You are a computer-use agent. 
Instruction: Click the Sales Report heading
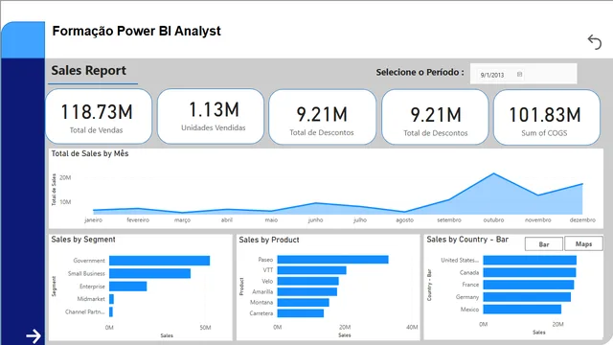click(89, 70)
